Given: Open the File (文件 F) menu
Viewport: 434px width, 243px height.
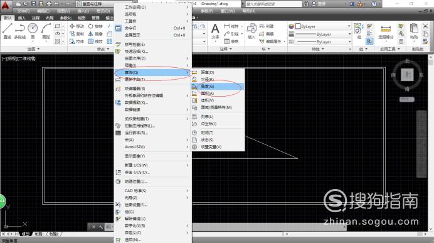Looking at the screenshot, I should point(23,11).
